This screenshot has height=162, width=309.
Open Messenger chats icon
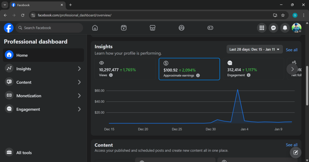coord(273,28)
